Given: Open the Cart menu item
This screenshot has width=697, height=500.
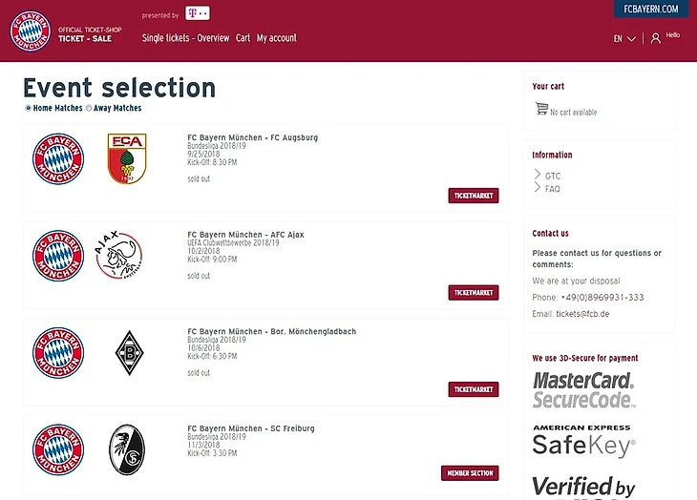Looking at the screenshot, I should click(x=243, y=38).
